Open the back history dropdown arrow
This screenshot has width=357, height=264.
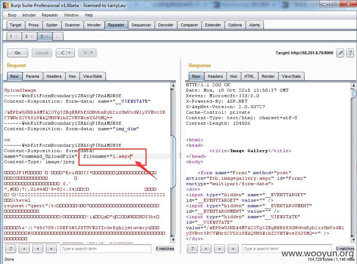pyautogui.click(x=70, y=53)
